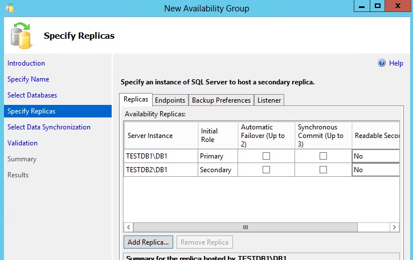
Task: Click the Help question mark icon
Action: coord(382,63)
